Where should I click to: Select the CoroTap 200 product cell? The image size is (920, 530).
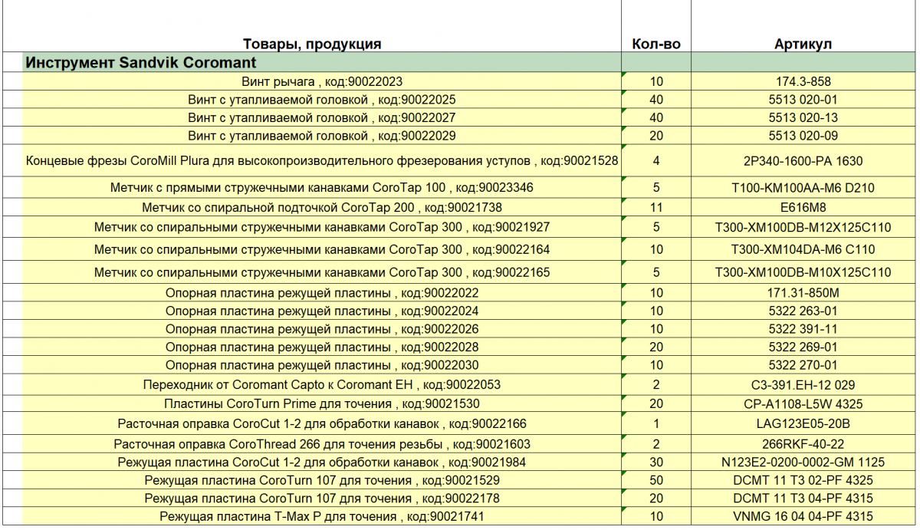[321, 208]
